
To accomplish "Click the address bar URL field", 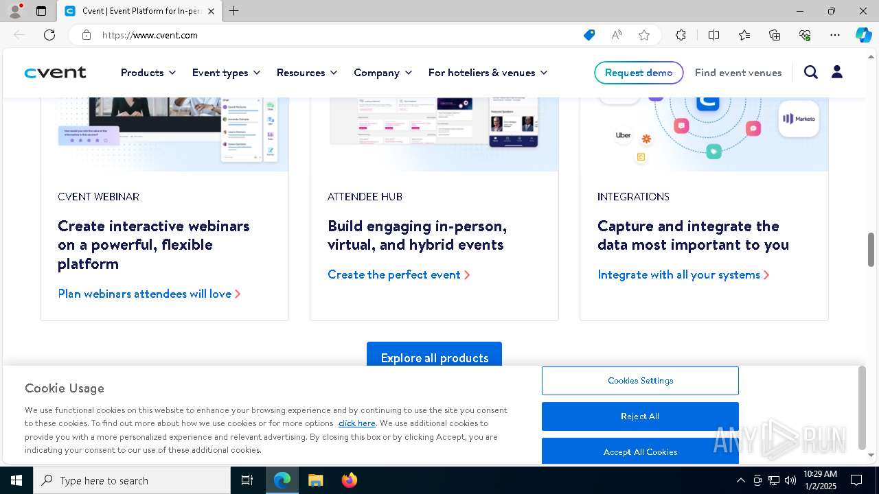I will pos(336,35).
